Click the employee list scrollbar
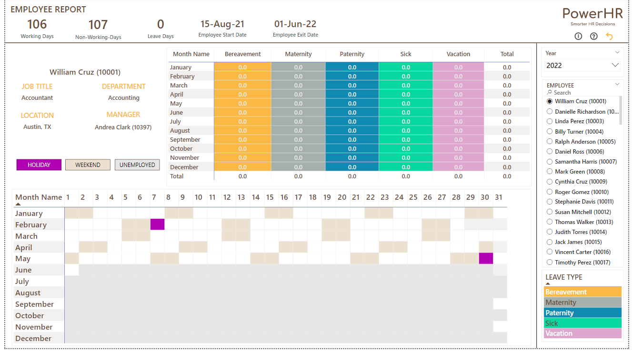This screenshot has height=351, width=632. click(x=620, y=110)
